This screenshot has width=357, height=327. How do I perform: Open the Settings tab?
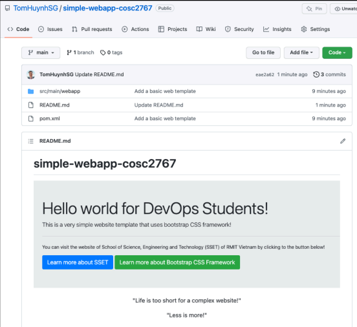pyautogui.click(x=316, y=29)
